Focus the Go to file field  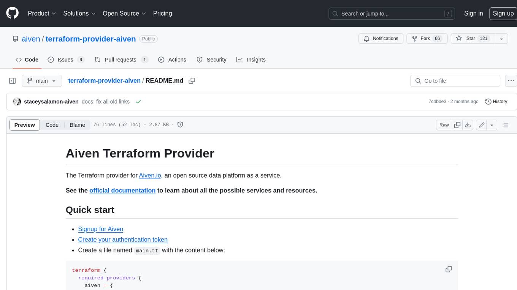[455, 81]
